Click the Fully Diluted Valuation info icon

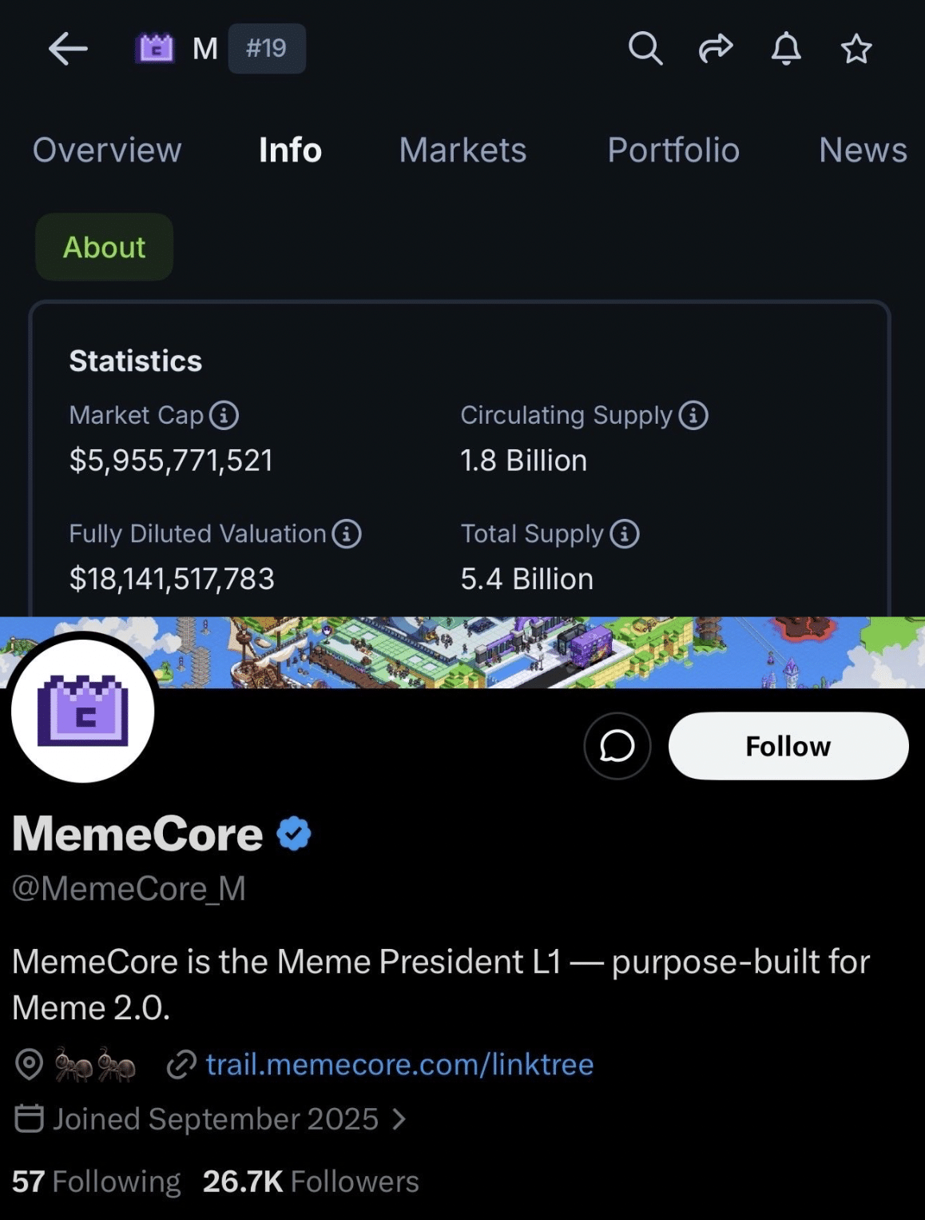pyautogui.click(x=347, y=534)
